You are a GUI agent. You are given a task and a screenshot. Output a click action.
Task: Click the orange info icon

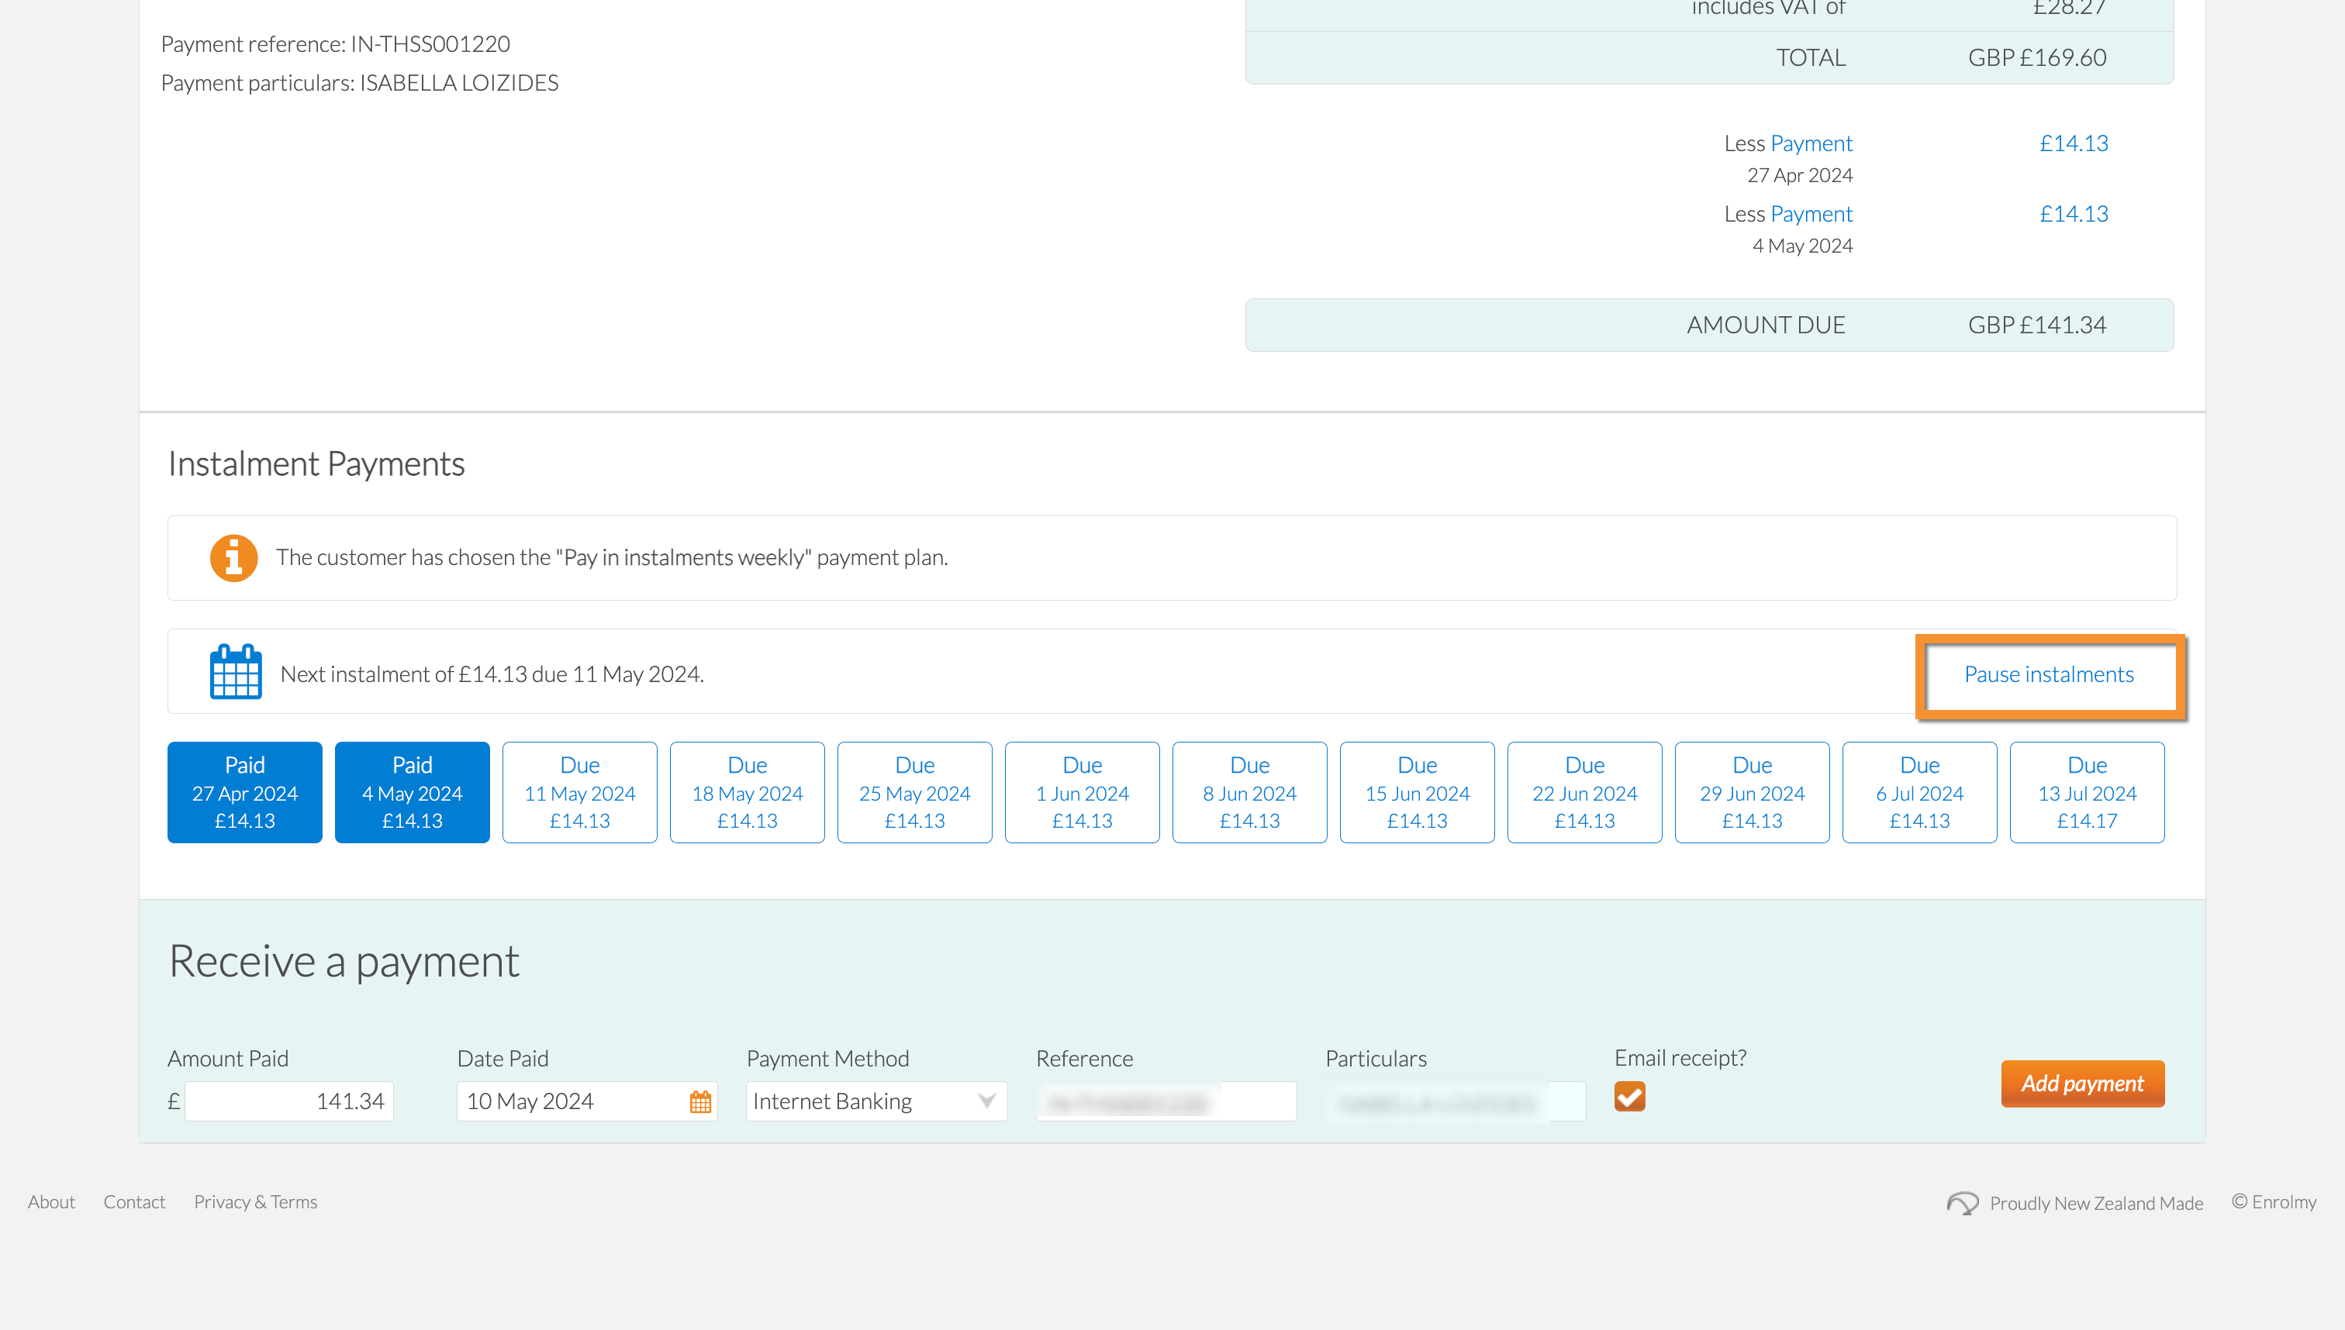click(x=234, y=557)
